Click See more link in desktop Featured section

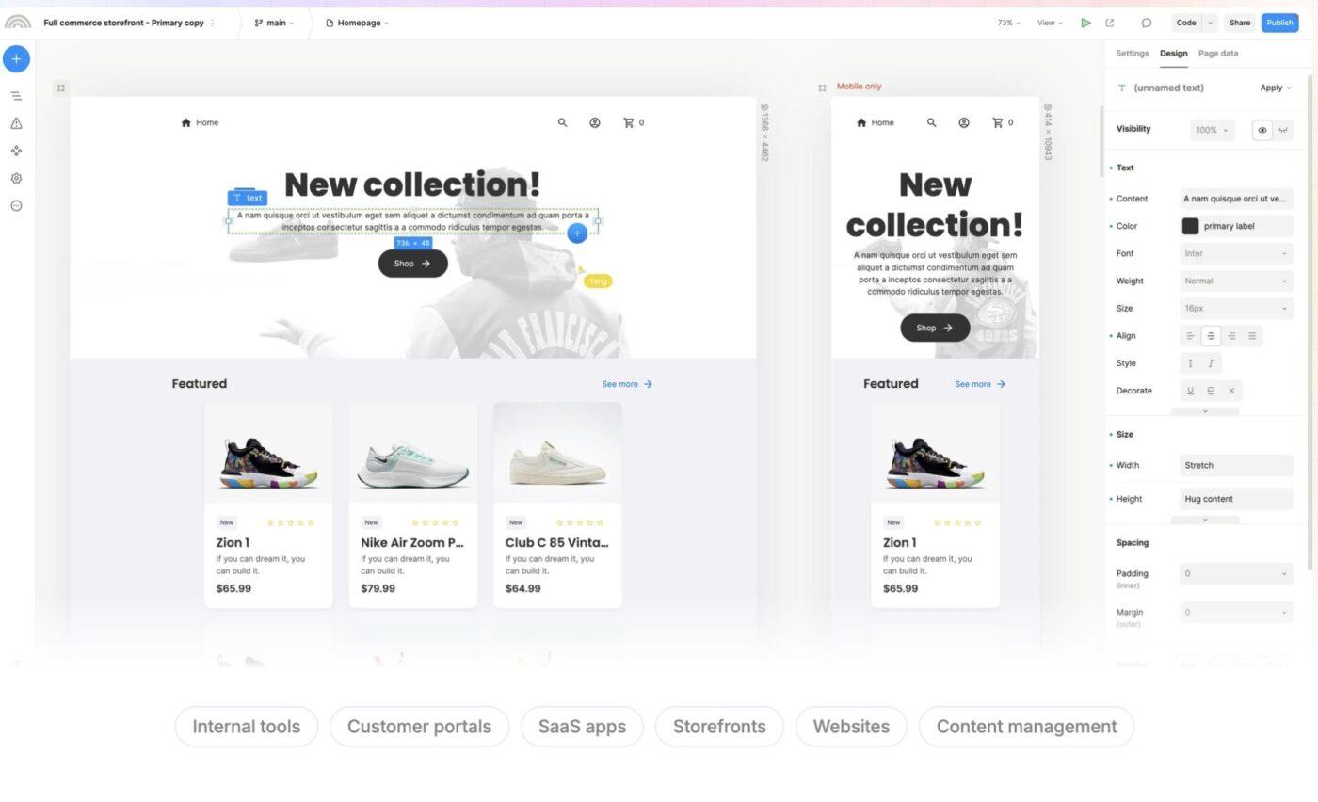[x=627, y=384]
